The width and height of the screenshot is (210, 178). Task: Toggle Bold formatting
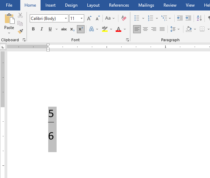33,29
